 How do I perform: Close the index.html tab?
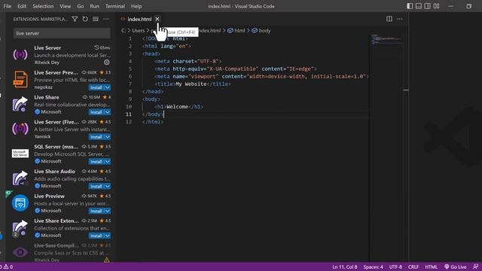pyautogui.click(x=157, y=19)
